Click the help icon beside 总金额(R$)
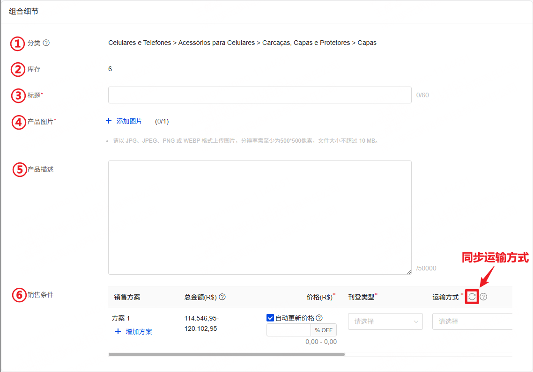Viewport: 533px width, 372px height. (x=222, y=297)
